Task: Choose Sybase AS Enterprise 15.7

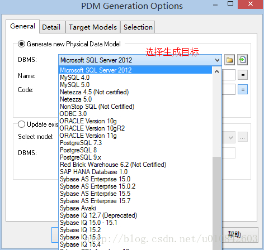Action: pyautogui.click(x=135, y=201)
